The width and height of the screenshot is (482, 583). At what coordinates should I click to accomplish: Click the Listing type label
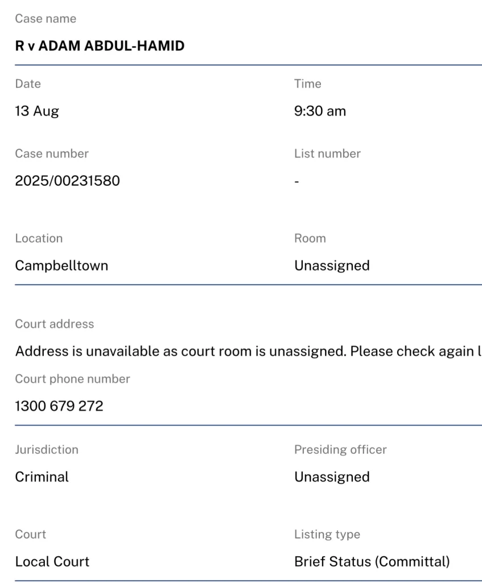(x=327, y=535)
